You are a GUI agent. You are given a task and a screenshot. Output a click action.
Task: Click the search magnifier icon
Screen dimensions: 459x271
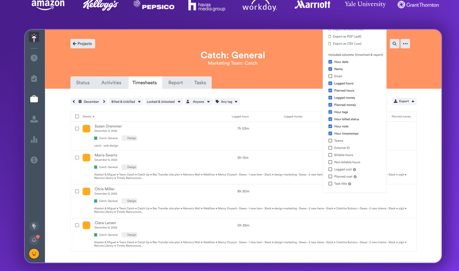tap(395, 44)
